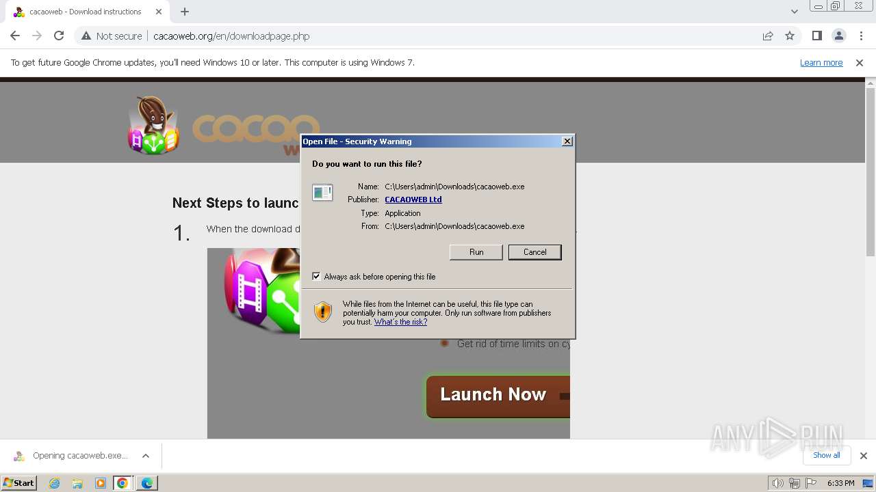The image size is (876, 492).
Task: Bookmark this page with star icon
Action: tap(790, 36)
